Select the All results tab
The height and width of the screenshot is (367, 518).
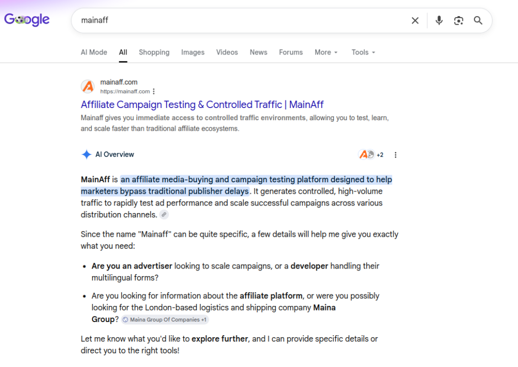click(x=123, y=53)
